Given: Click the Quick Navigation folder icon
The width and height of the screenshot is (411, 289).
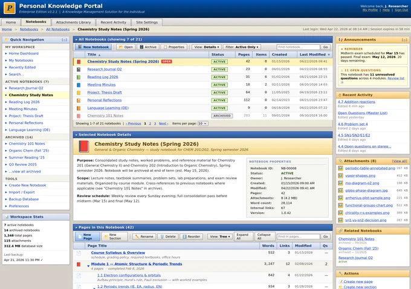Looking at the screenshot, I should (7, 39).
